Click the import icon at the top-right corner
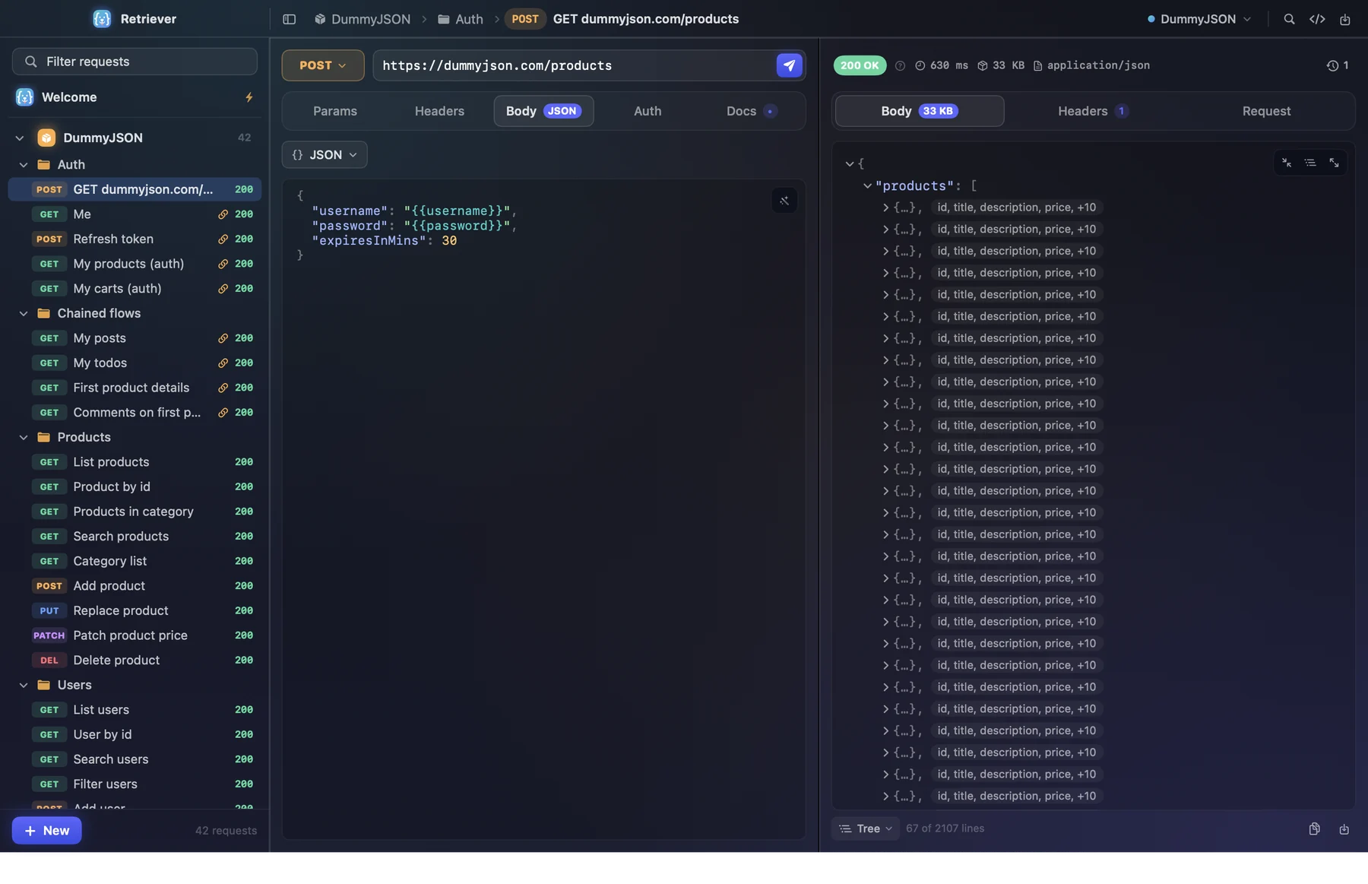This screenshot has height=884, width=1368. coord(1344,19)
